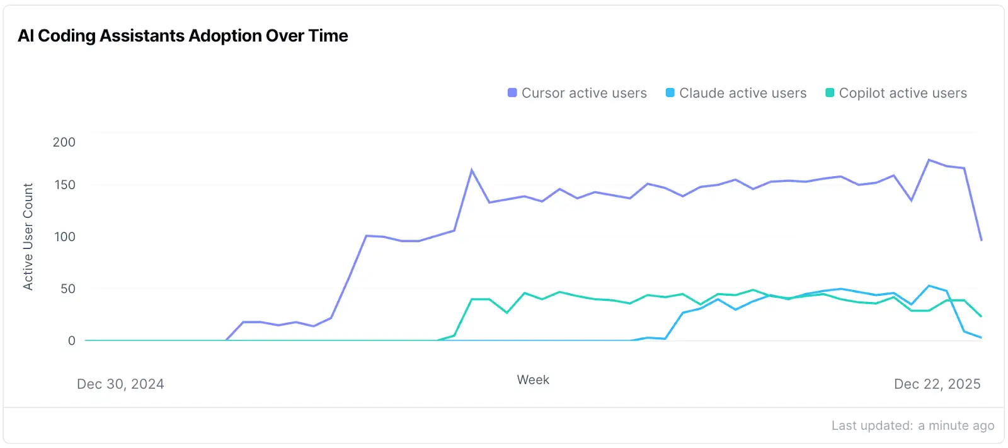Viewport: 1008px width, 448px height.
Task: Toggle the Cursor active users series label
Action: (x=584, y=93)
